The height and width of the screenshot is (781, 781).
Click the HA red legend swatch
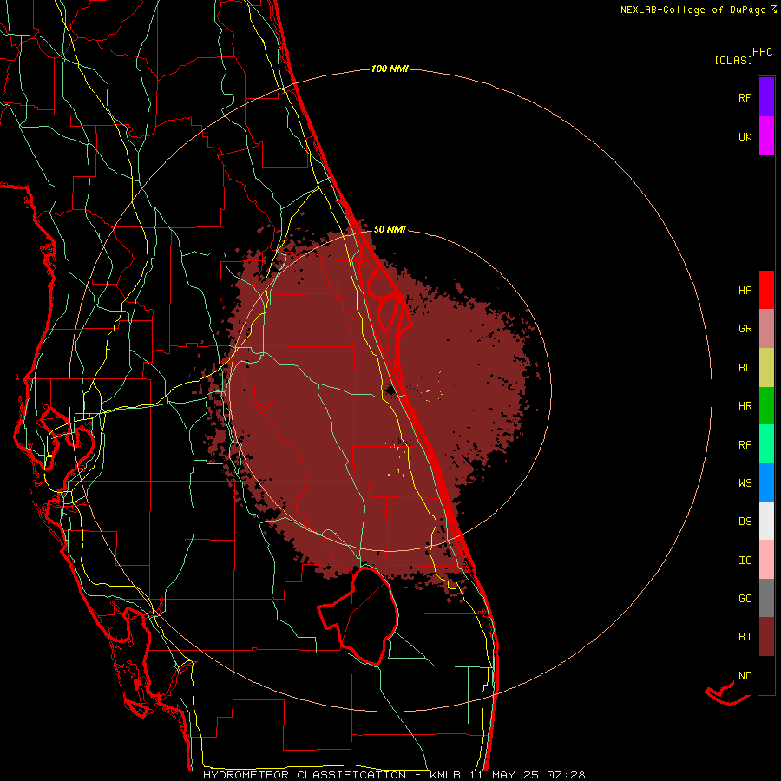(x=766, y=290)
